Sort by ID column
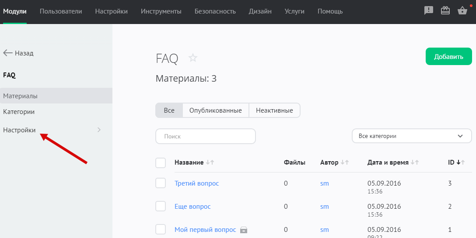The image size is (476, 238). pos(454,162)
